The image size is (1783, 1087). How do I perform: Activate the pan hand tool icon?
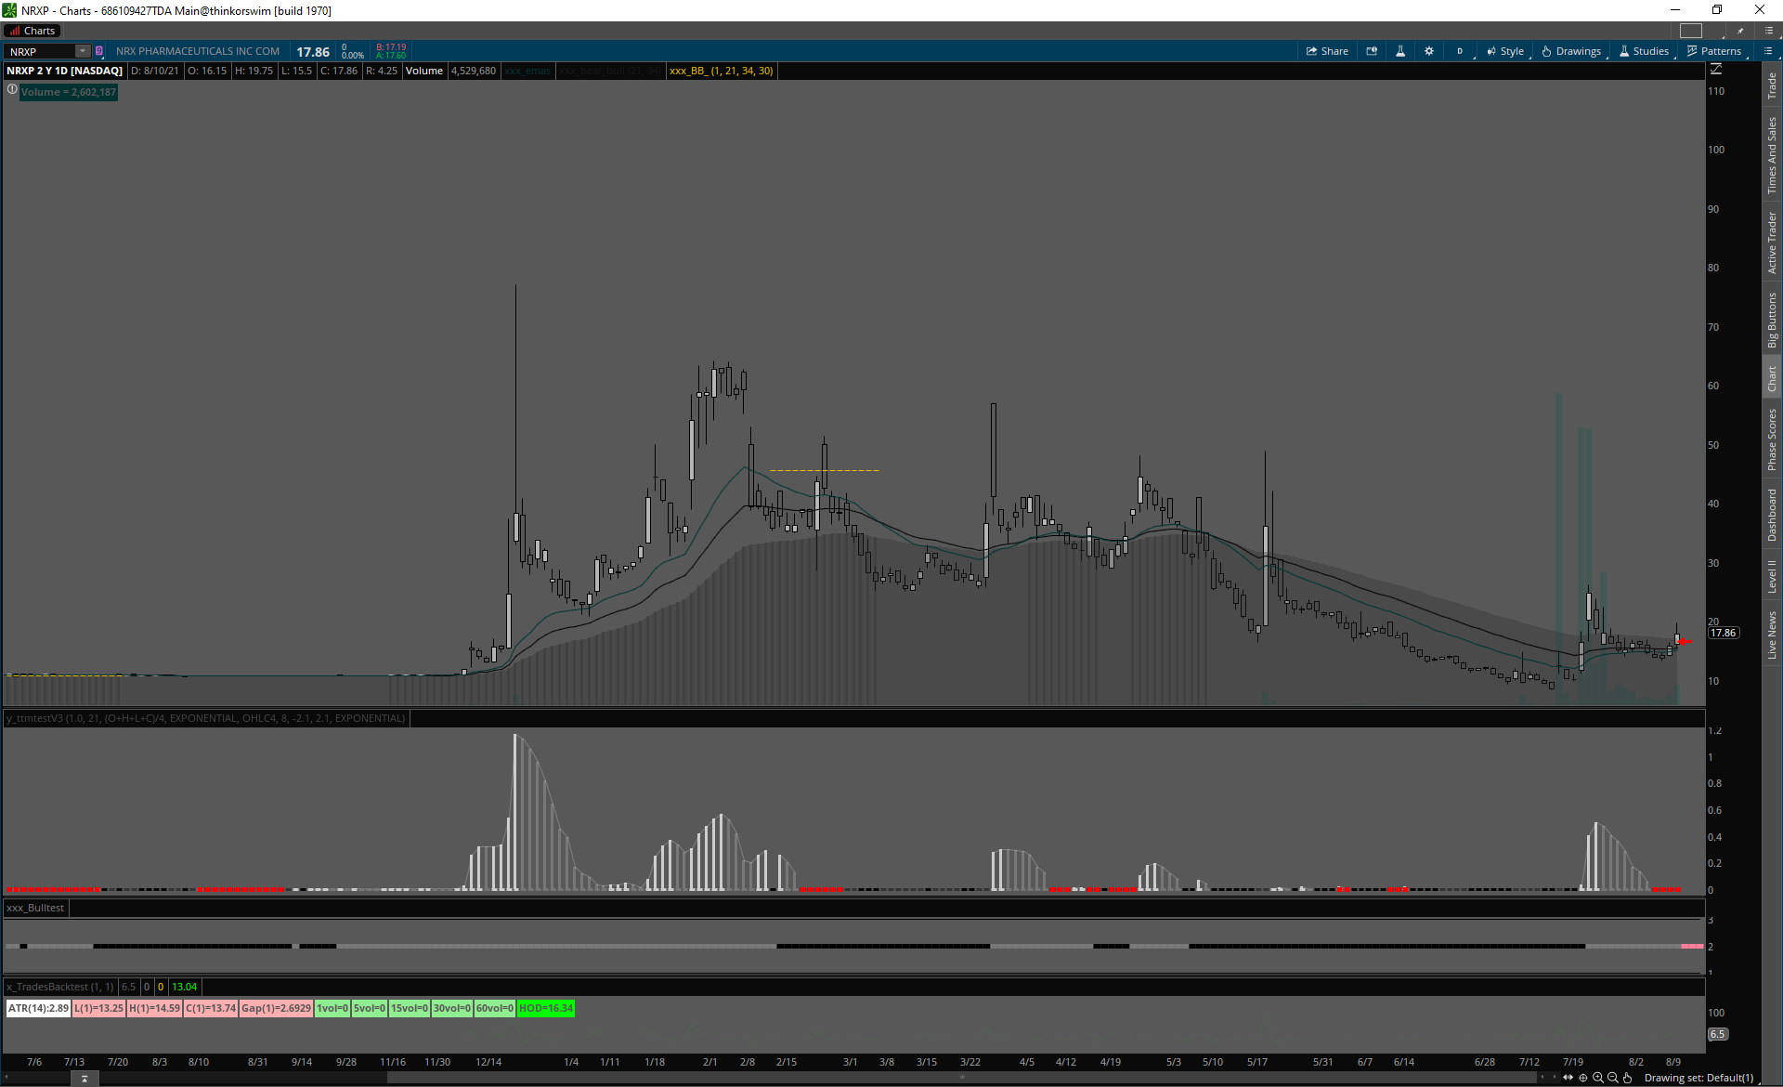pyautogui.click(x=1628, y=1078)
